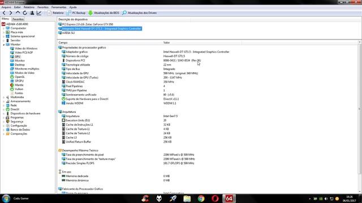Screen dimensions: 362x203
Task: Collapse the Monitor tree node
Action: (4, 45)
